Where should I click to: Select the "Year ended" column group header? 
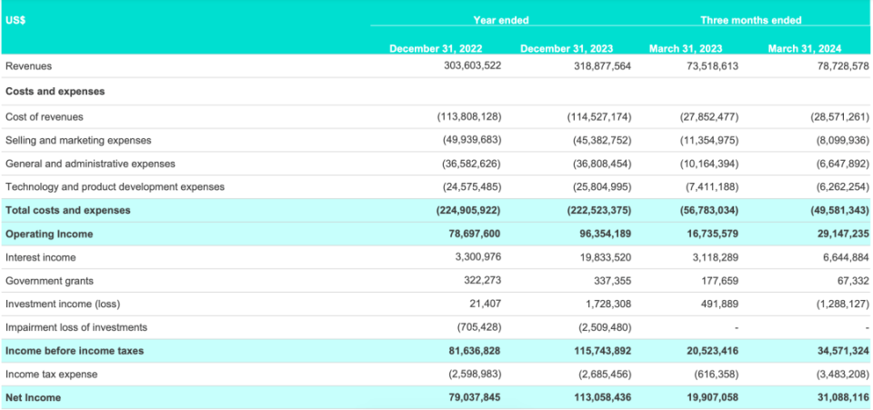coord(501,20)
